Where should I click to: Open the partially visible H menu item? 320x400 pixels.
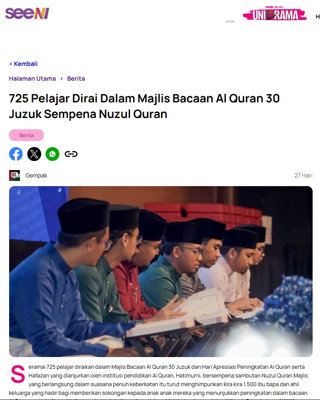click(x=318, y=16)
